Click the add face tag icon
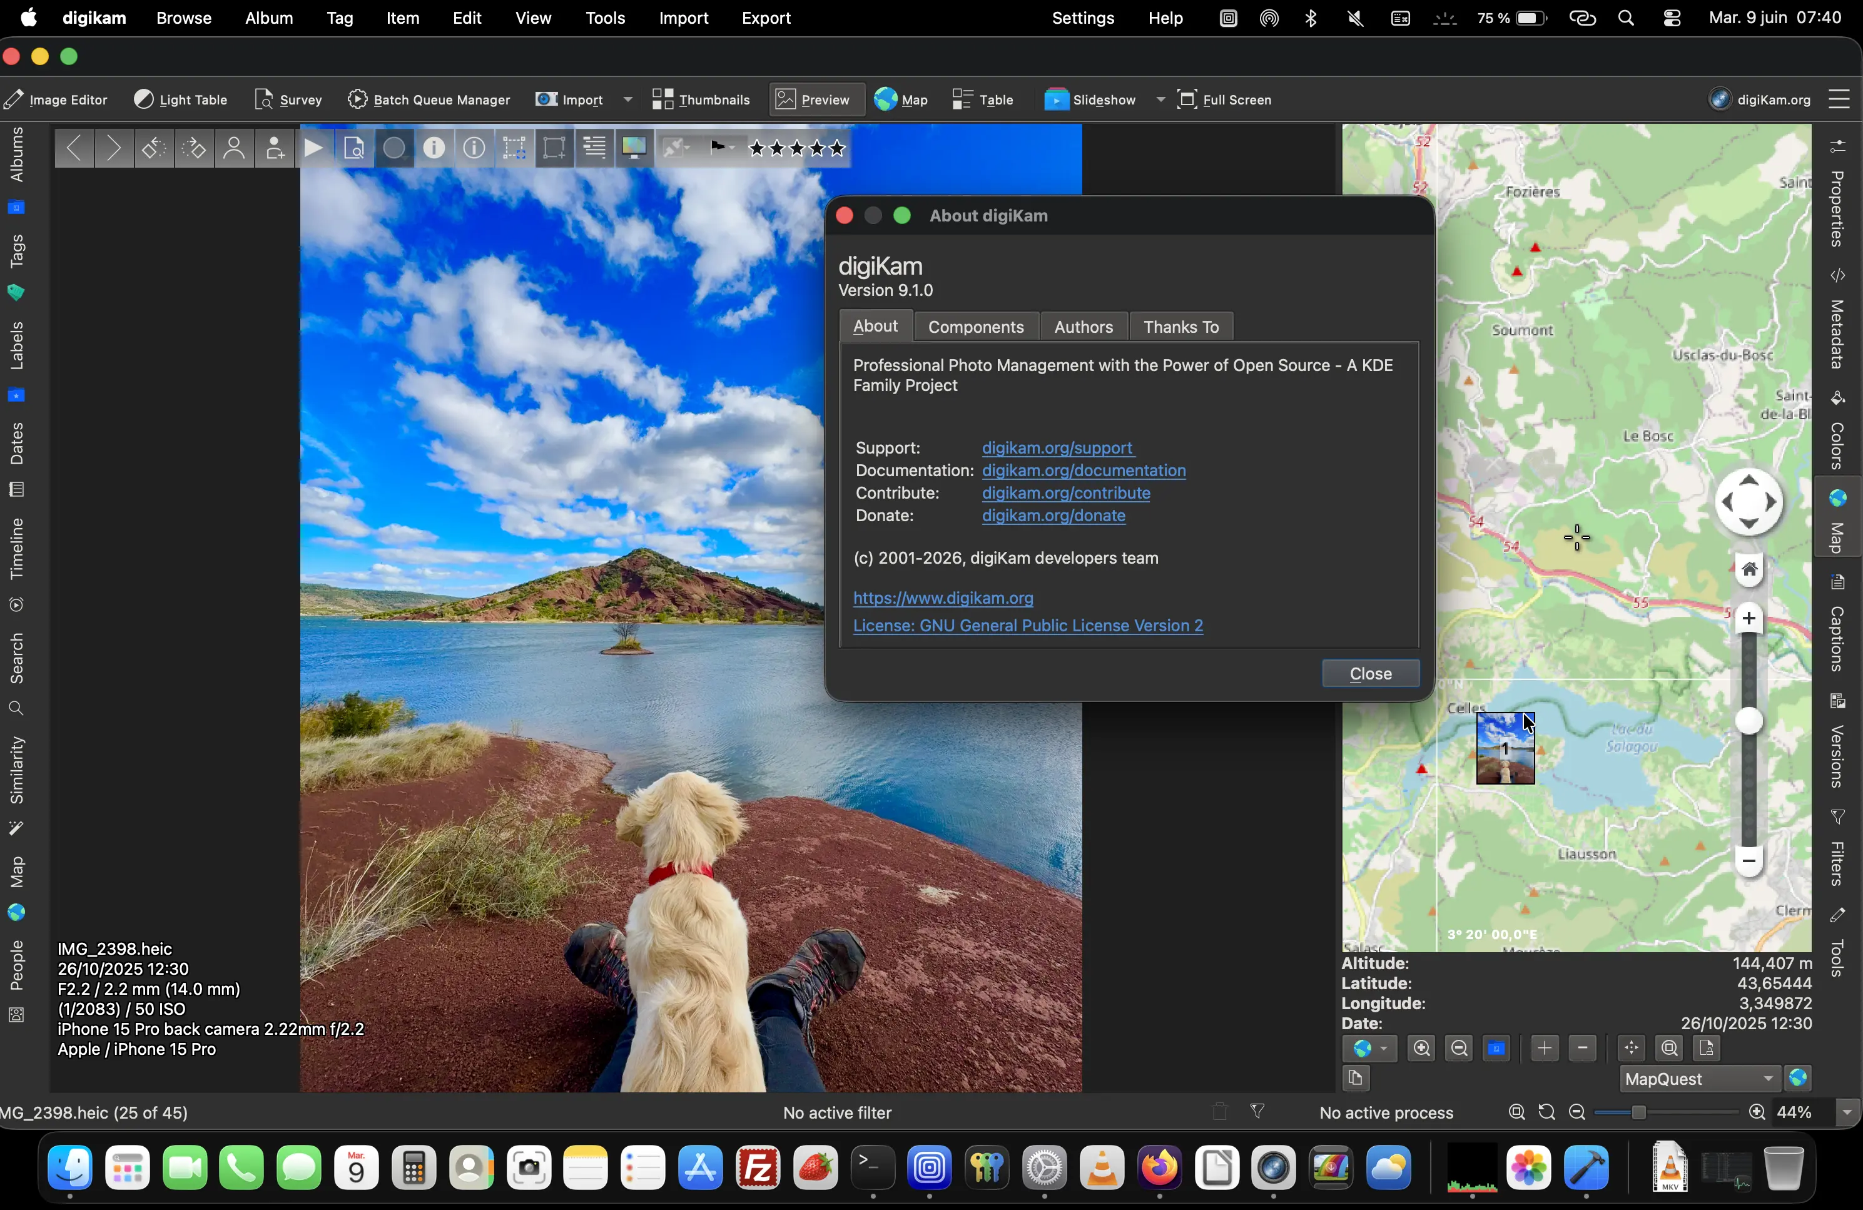Viewport: 1863px width, 1210px height. (x=274, y=148)
